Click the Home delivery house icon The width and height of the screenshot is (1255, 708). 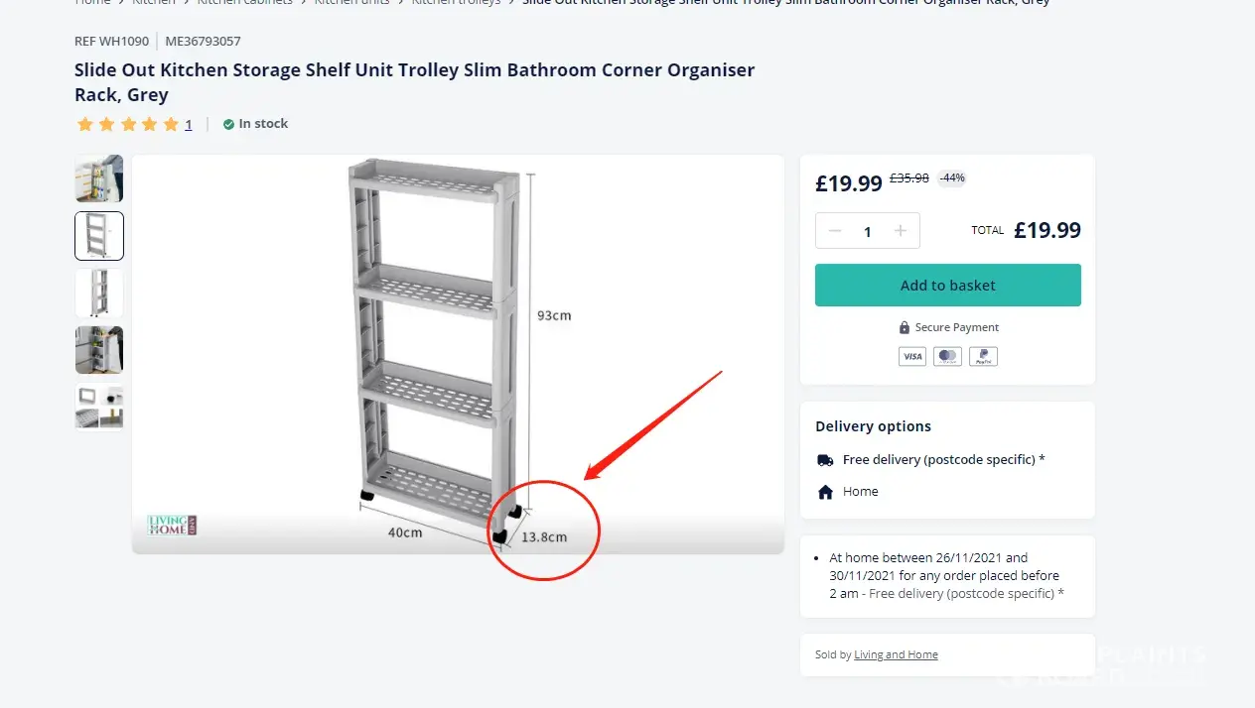point(825,492)
